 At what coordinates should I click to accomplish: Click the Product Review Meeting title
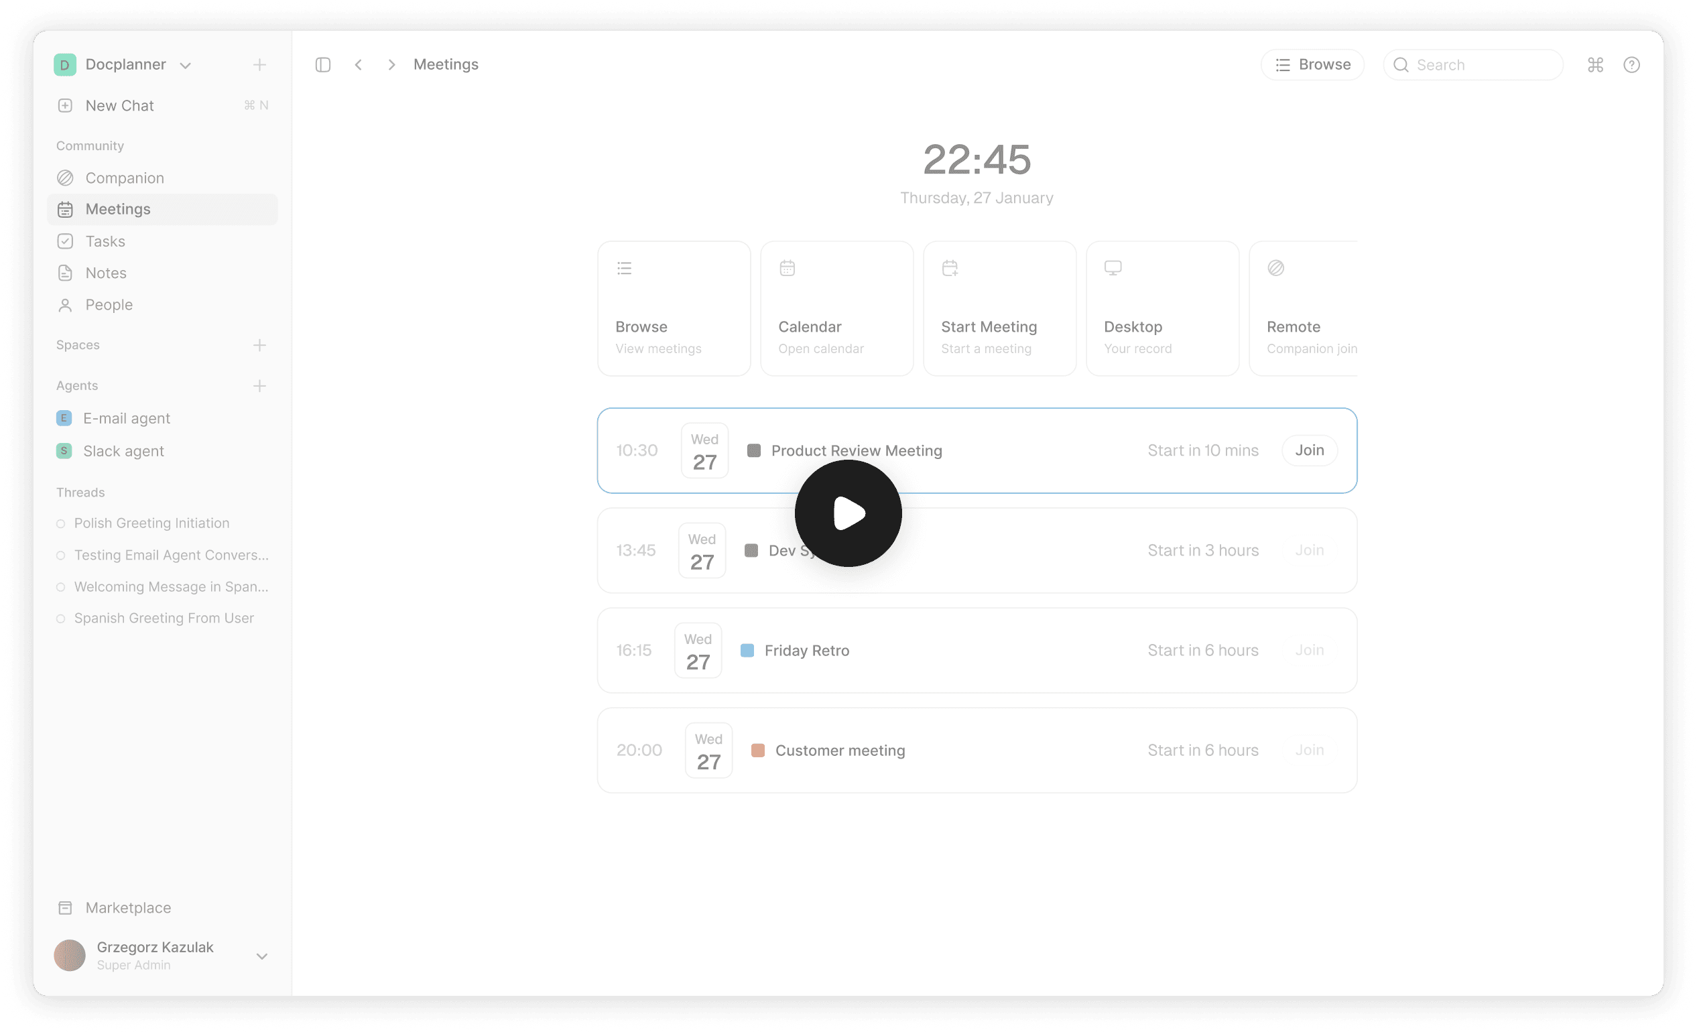pyautogui.click(x=857, y=450)
